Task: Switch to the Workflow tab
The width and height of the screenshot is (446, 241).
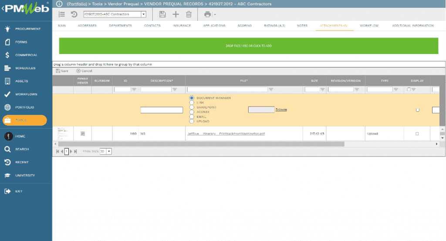Action: (x=369, y=26)
